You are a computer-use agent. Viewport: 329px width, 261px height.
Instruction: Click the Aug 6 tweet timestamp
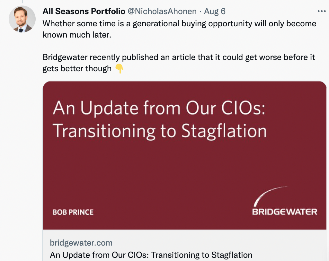click(215, 11)
